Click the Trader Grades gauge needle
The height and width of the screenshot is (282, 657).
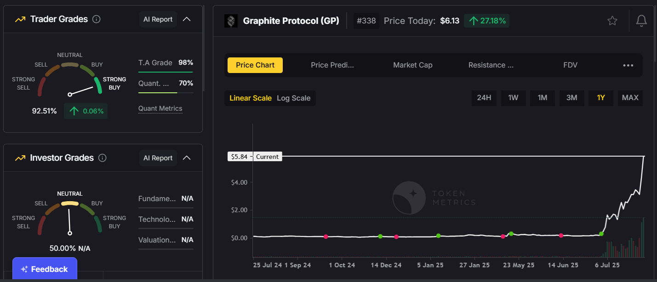pyautogui.click(x=81, y=91)
